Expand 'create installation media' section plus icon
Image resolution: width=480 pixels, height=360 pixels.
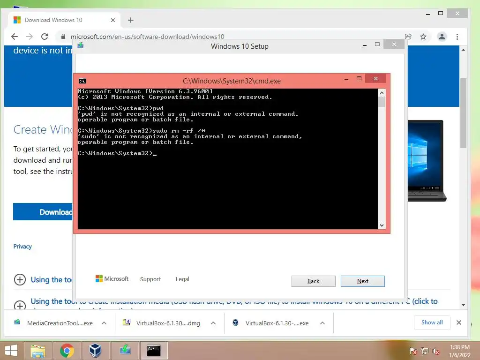20,305
